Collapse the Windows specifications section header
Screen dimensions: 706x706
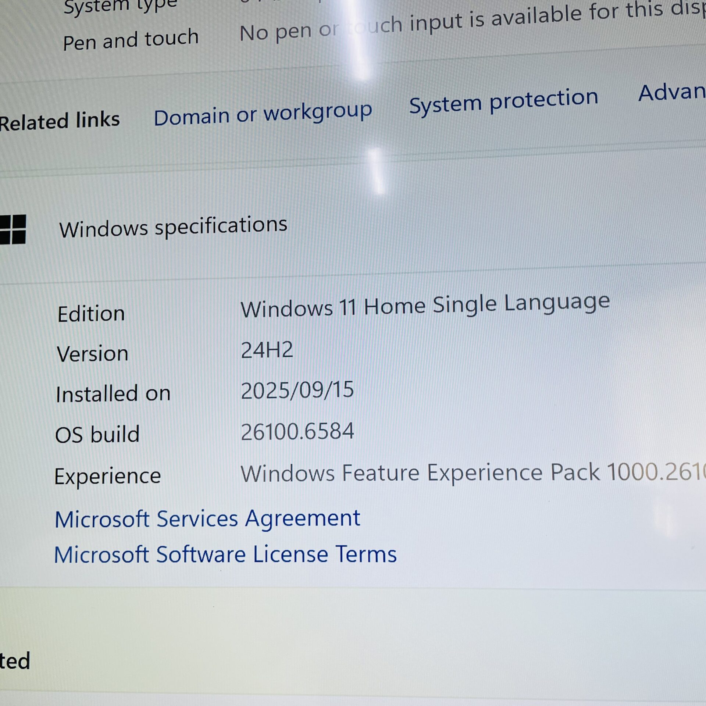173,227
